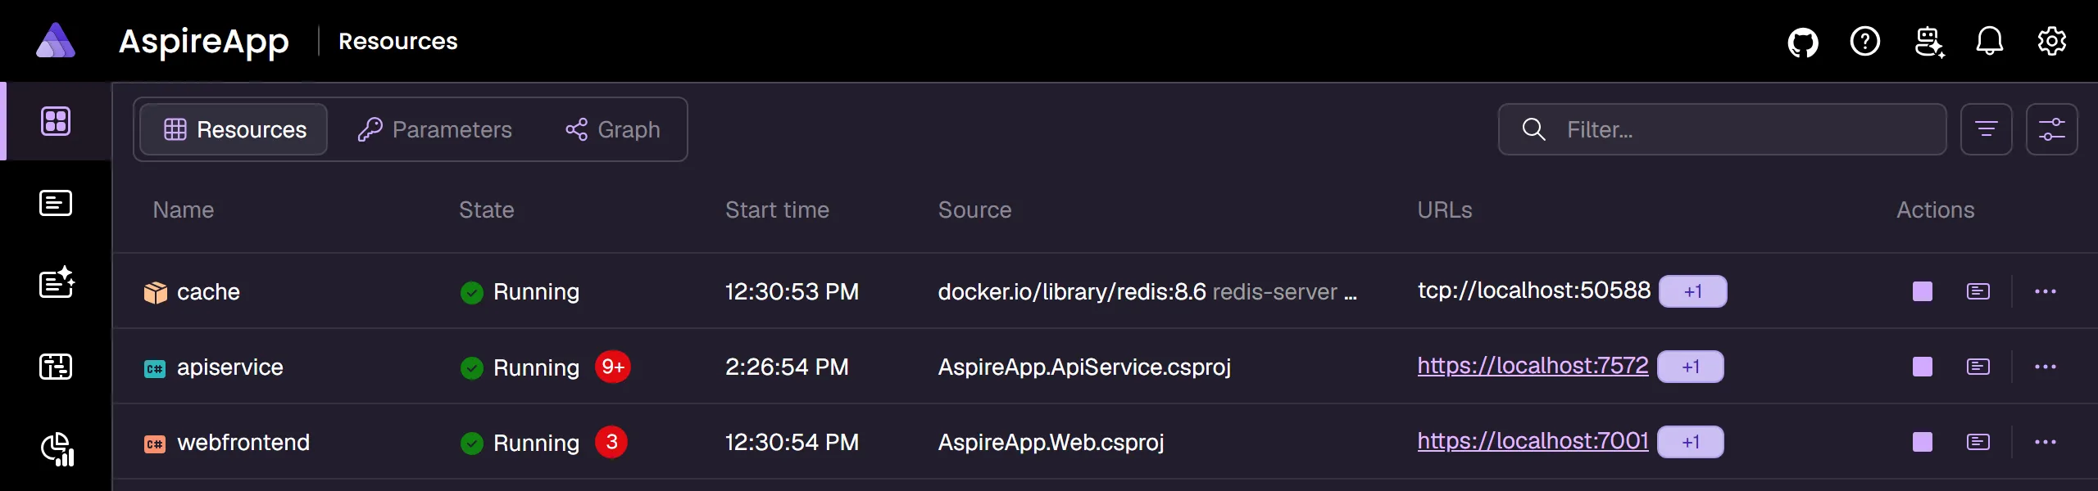View console logs for cache
The width and height of the screenshot is (2098, 491).
pyautogui.click(x=1978, y=291)
